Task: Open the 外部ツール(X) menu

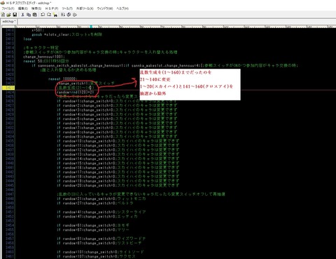Action: click(85, 8)
